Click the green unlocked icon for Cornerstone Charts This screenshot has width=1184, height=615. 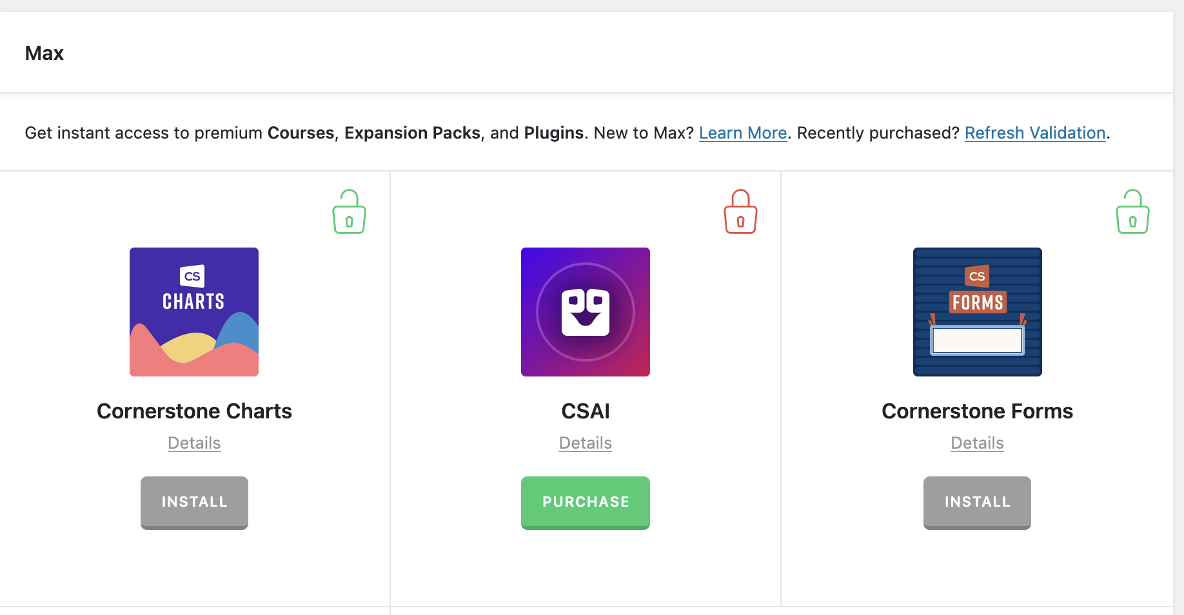click(349, 212)
